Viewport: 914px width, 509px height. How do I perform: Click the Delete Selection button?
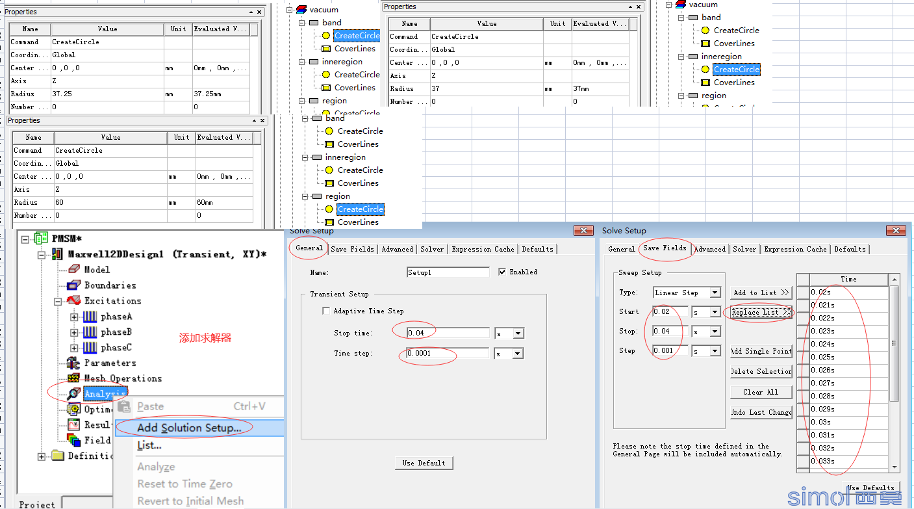click(761, 371)
